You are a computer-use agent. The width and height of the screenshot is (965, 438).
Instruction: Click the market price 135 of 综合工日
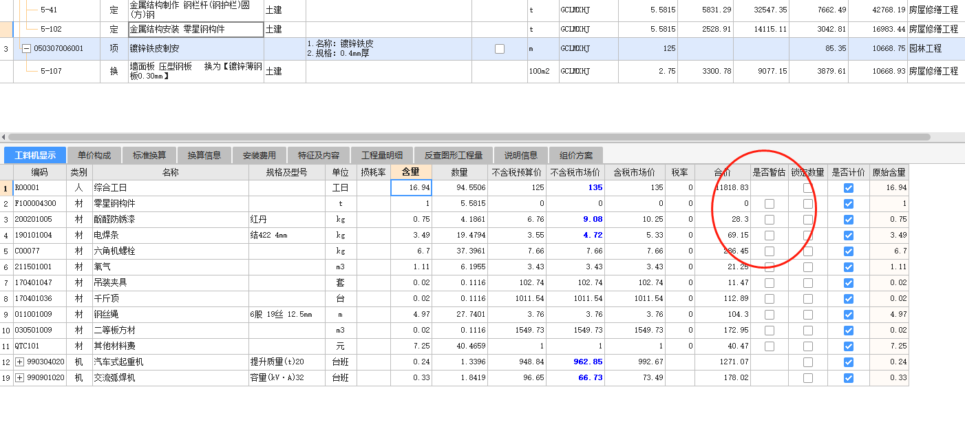(x=575, y=187)
